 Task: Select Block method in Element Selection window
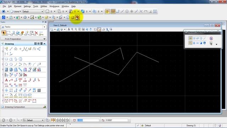pyautogui.click(x=194, y=38)
